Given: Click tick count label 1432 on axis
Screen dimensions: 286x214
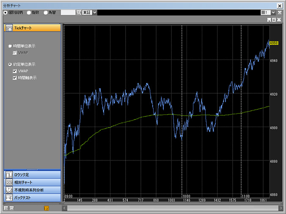Looking at the screenshot, I should tap(217, 200).
